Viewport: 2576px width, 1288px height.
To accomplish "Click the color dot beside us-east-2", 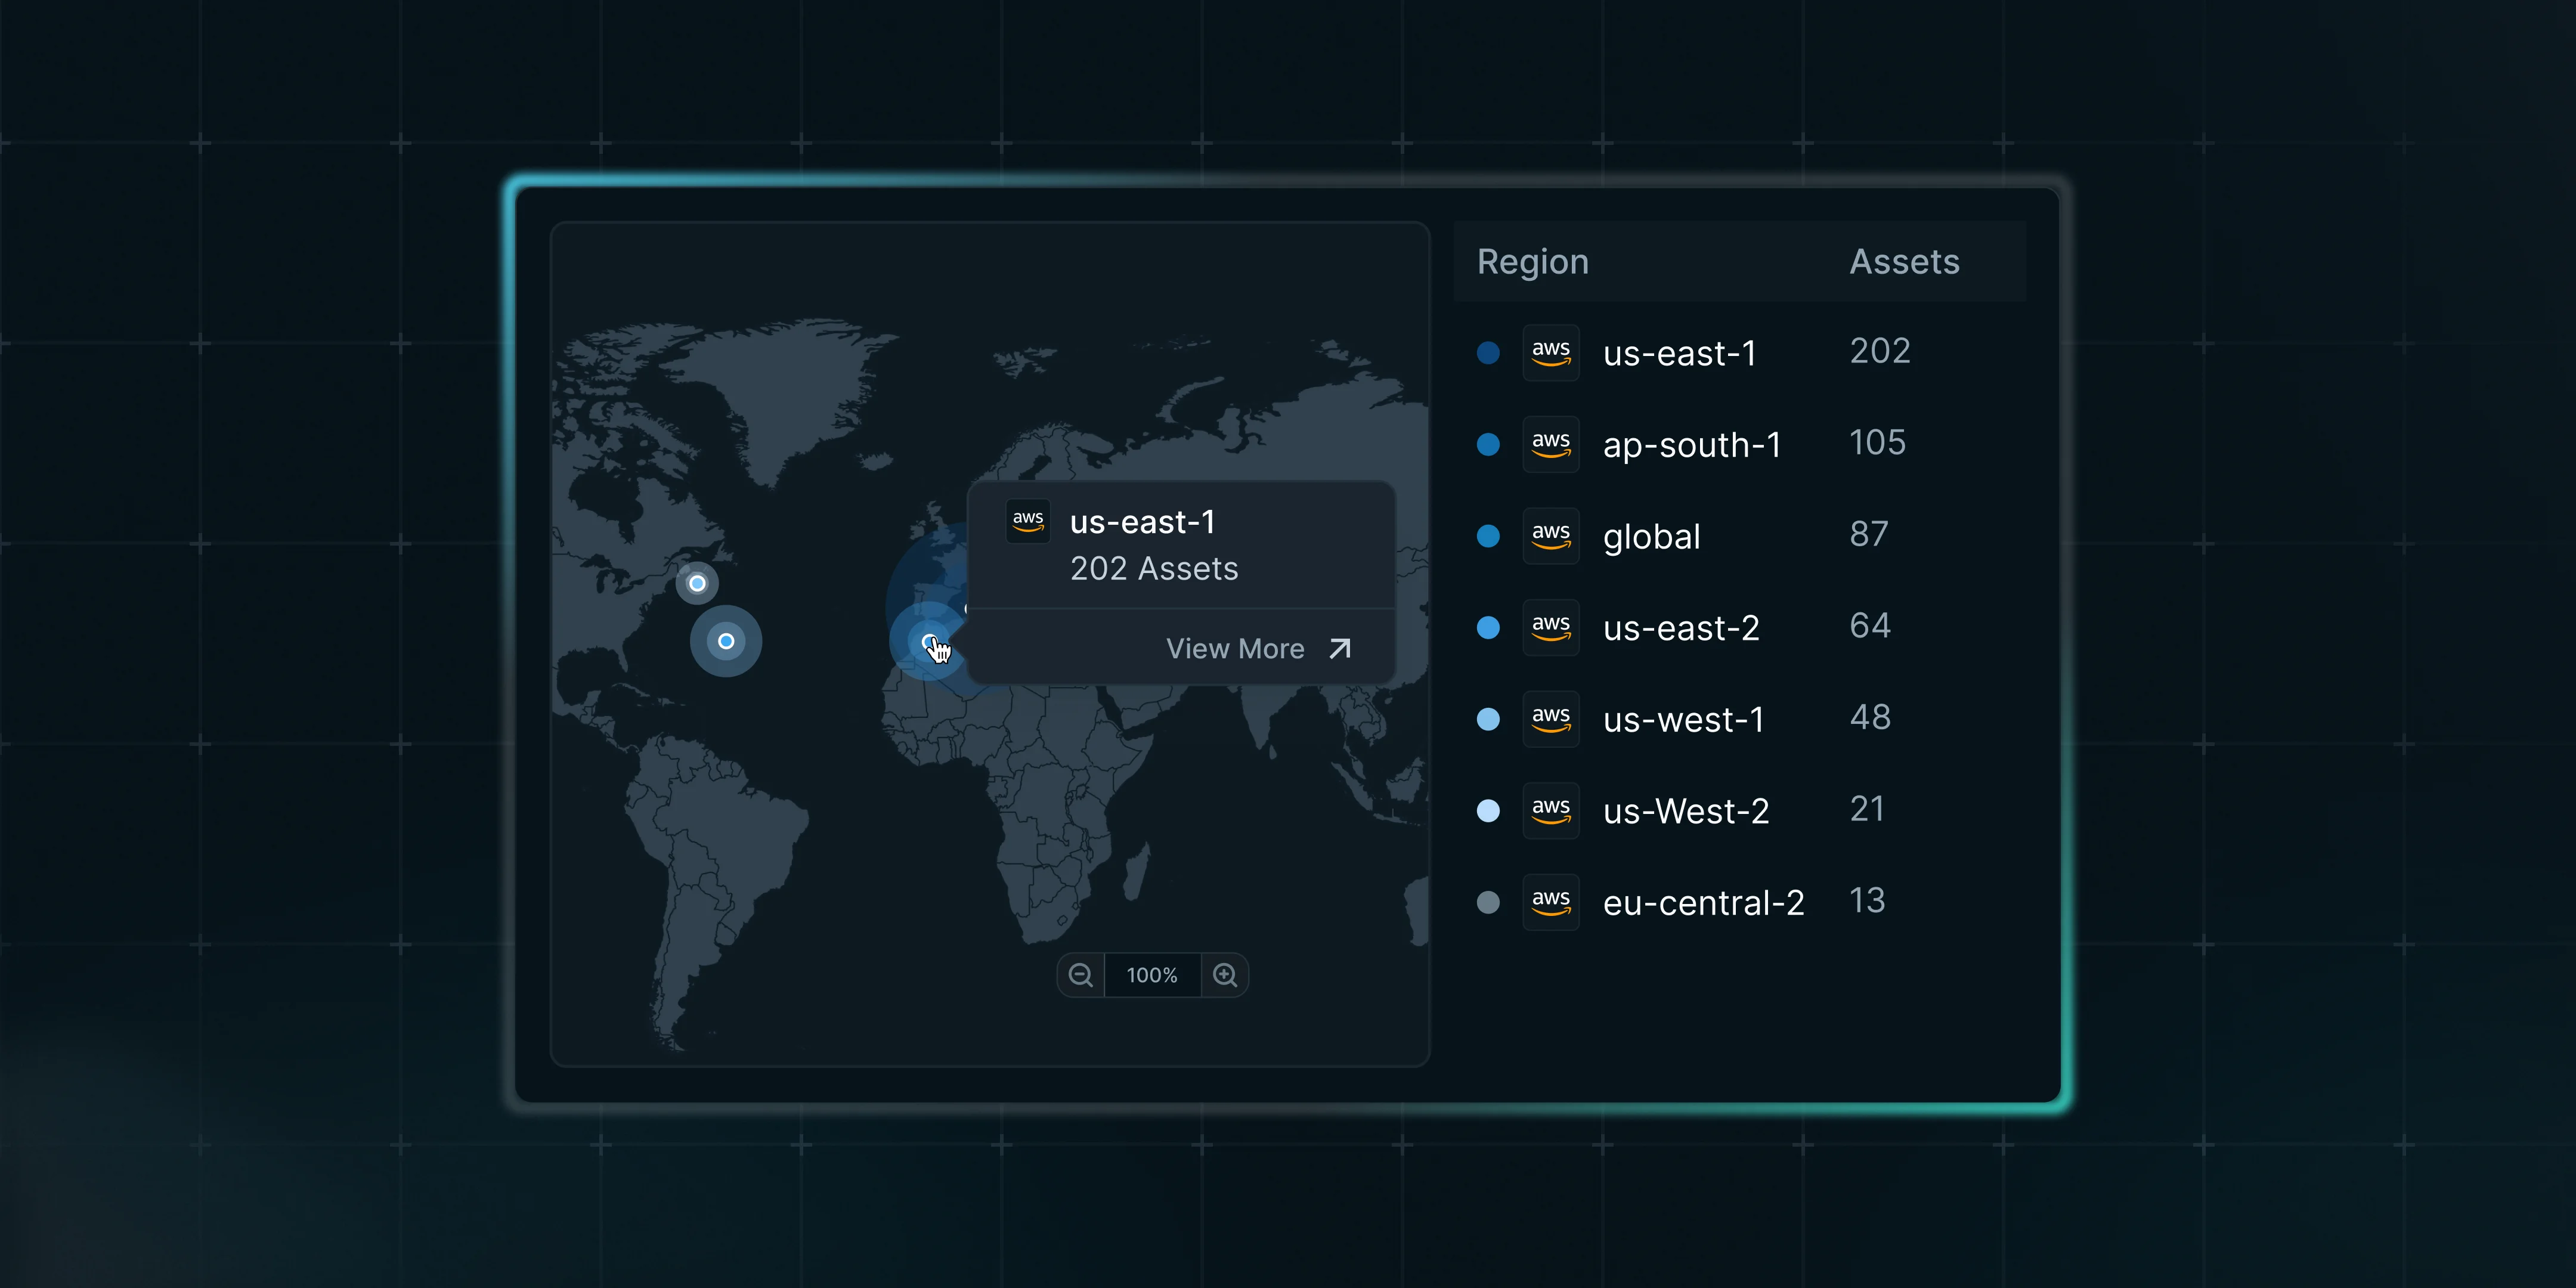I will [x=1488, y=627].
